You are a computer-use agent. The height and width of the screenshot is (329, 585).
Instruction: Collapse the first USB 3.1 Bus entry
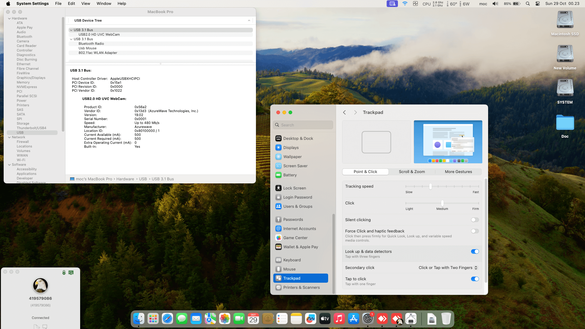(71, 30)
